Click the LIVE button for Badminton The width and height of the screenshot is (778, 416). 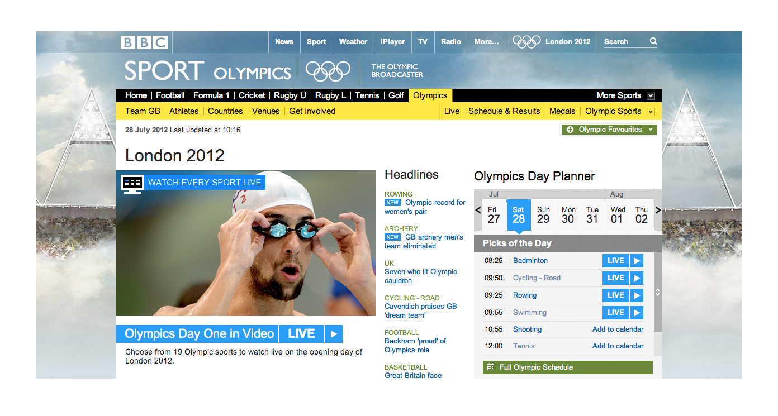click(616, 261)
